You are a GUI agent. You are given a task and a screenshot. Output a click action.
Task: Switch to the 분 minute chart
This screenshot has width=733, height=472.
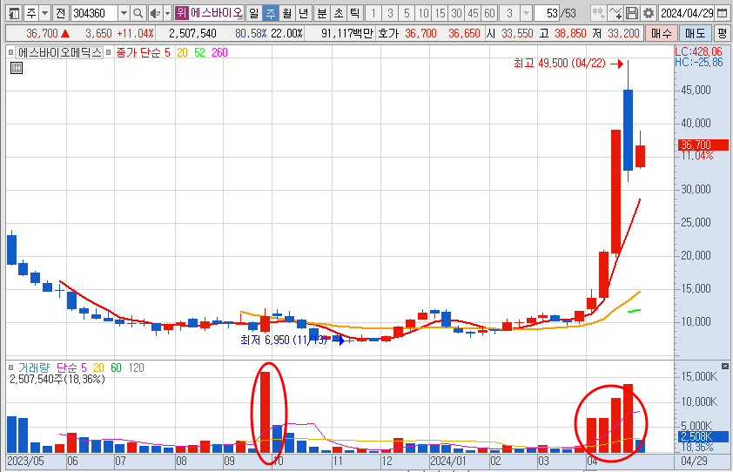(322, 13)
